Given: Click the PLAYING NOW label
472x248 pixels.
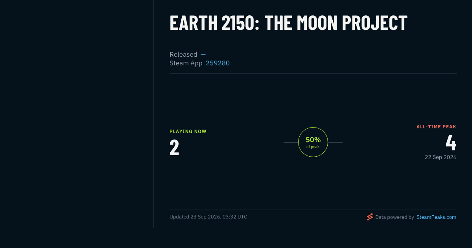Looking at the screenshot, I should (x=188, y=131).
